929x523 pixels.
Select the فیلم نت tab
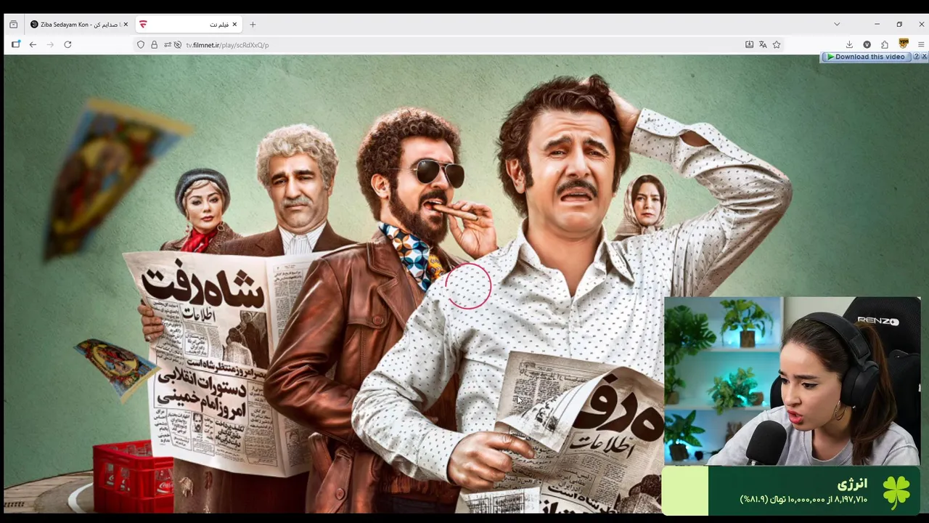click(189, 24)
